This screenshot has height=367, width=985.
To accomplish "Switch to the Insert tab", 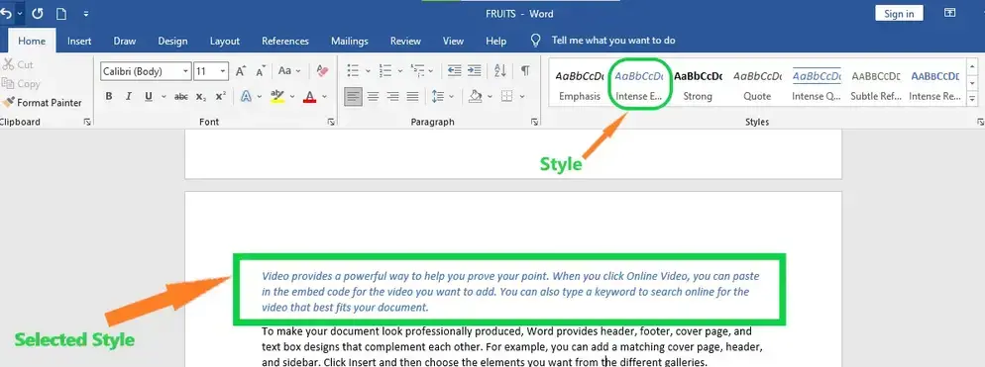I will point(79,41).
